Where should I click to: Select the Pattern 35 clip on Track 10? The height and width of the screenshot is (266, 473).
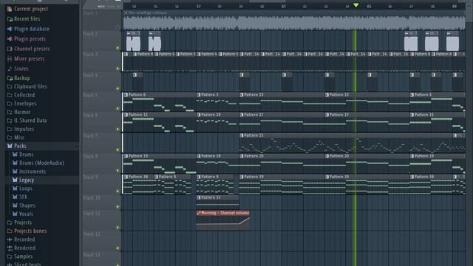click(217, 202)
